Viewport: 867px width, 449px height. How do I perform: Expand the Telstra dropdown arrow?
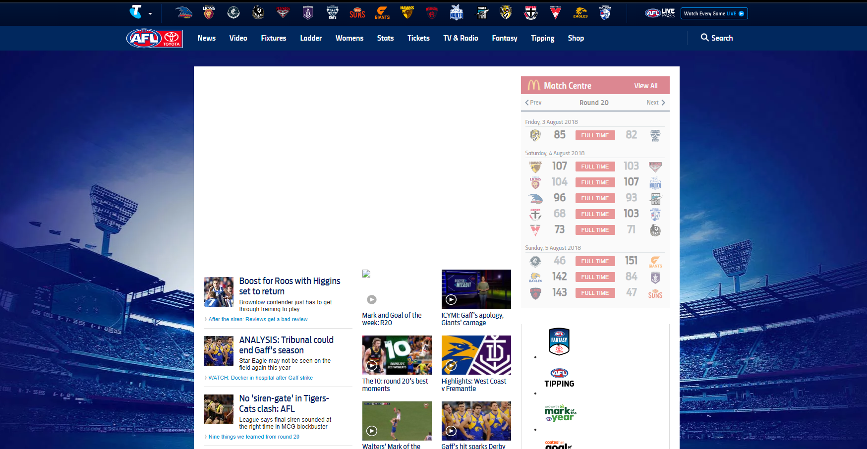150,14
